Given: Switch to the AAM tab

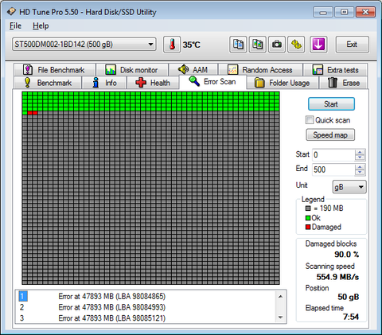Looking at the screenshot, I should pyautogui.click(x=193, y=70).
